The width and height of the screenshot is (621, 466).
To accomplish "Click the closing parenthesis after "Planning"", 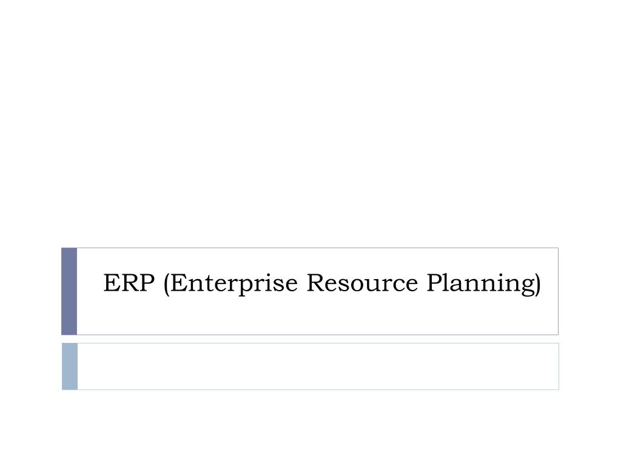I will point(537,284).
